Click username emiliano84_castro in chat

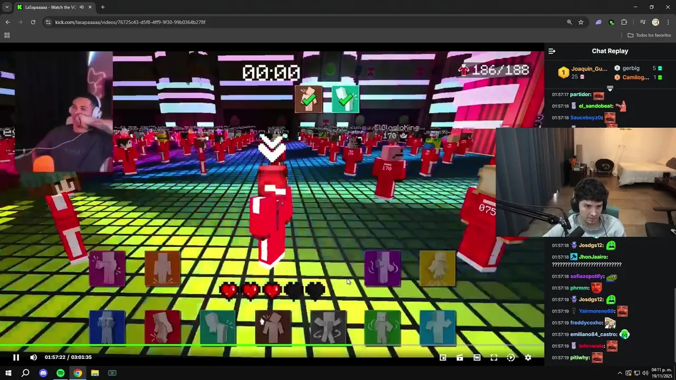pyautogui.click(x=594, y=335)
